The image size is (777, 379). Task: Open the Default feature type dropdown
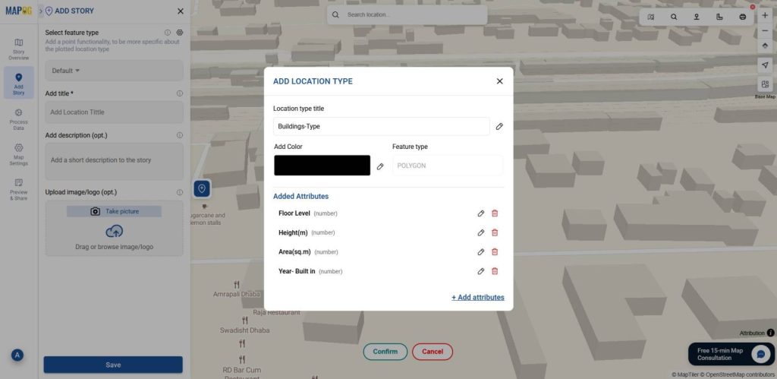115,71
